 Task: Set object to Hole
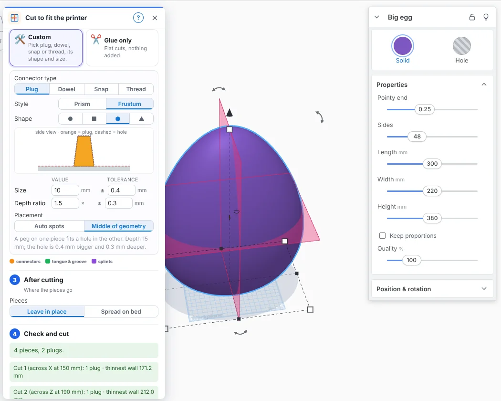[462, 49]
